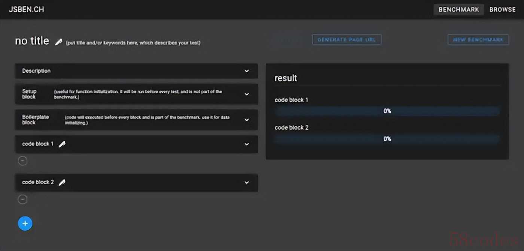Click code block 2 result progress bar
Viewport: 524px width, 251px height.
coord(387,139)
